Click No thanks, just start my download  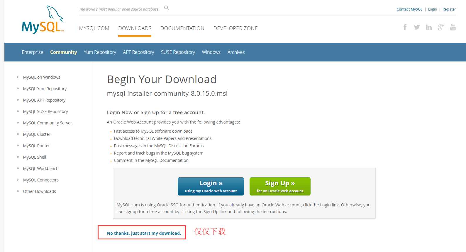144,233
